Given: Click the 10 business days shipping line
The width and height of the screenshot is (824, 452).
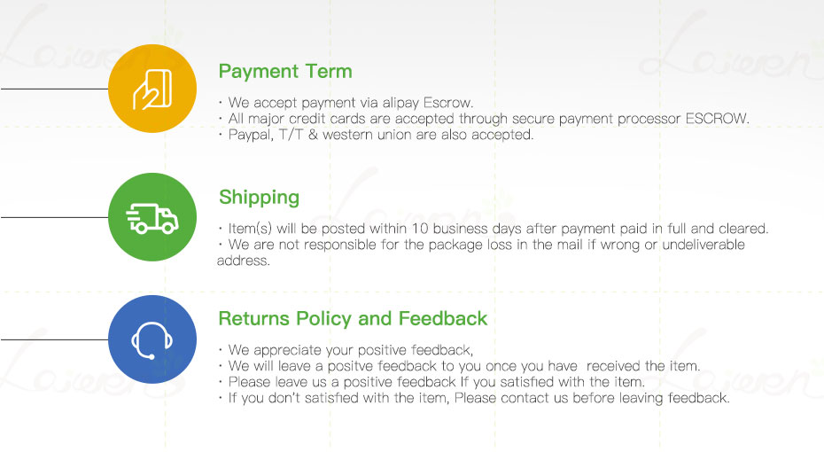Looking at the screenshot, I should 493,229.
